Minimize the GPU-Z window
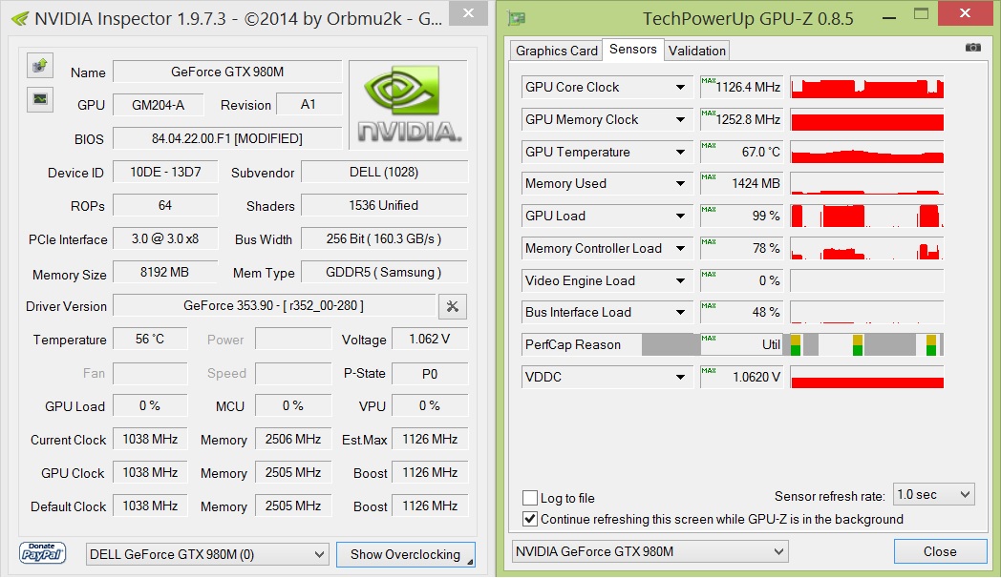Screen dimensions: 1001x578 click(x=888, y=17)
